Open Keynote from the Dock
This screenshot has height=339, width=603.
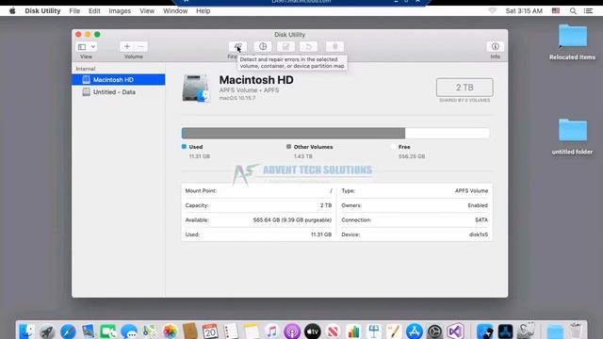[x=373, y=331]
